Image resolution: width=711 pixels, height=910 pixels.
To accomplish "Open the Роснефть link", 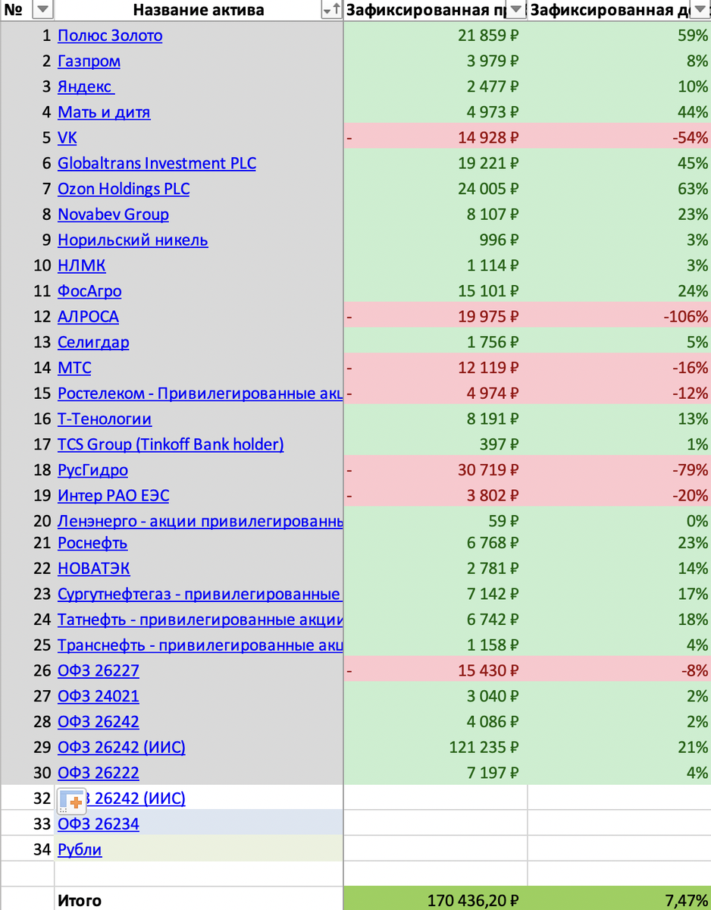I will [x=92, y=543].
